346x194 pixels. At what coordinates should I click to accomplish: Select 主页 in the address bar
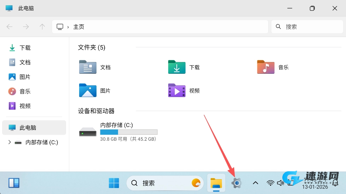79,27
